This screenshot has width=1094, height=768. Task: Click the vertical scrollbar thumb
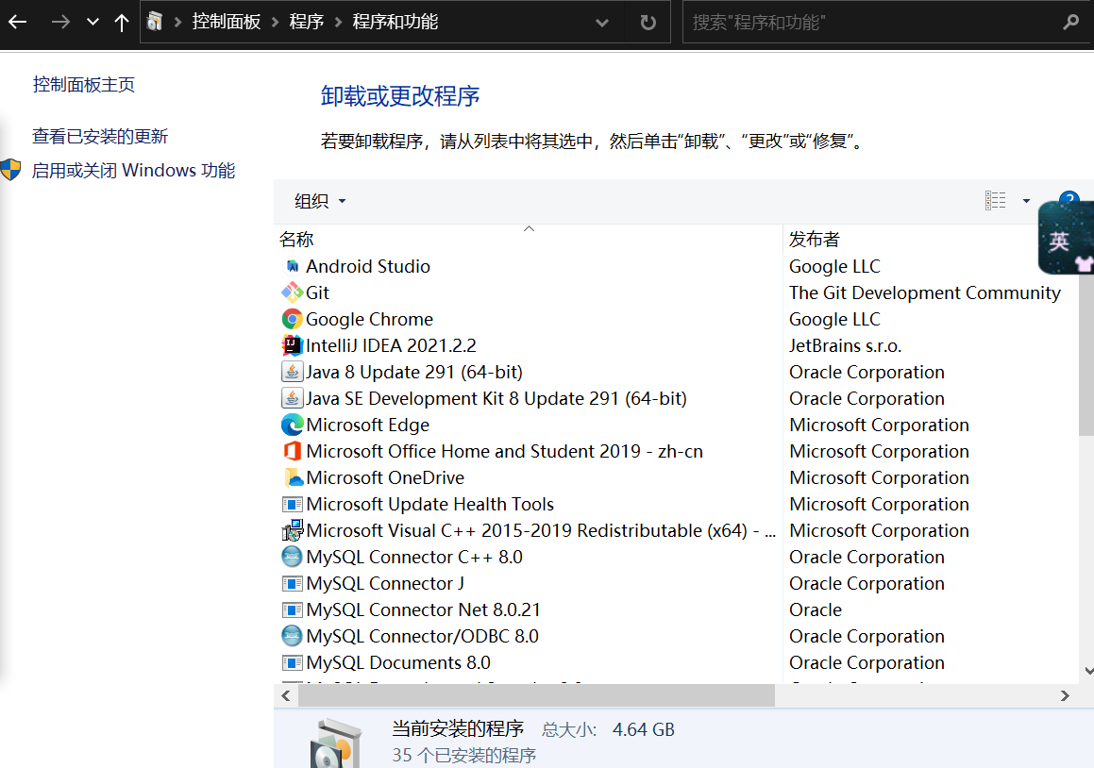tap(1087, 355)
